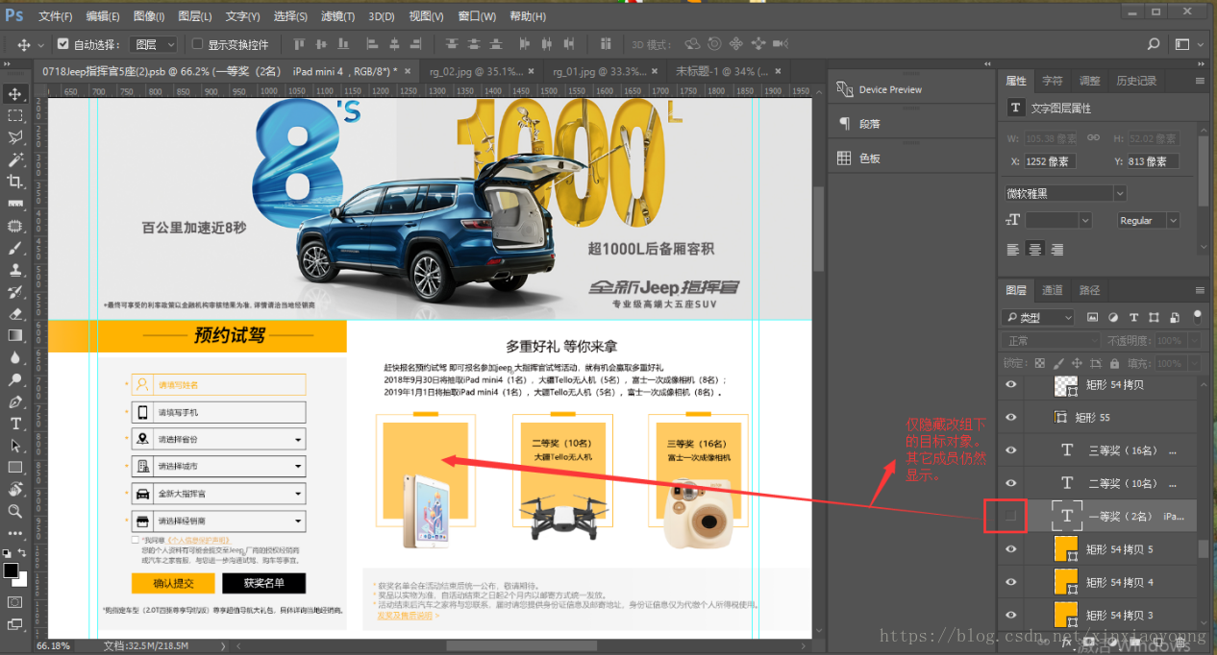
Task: Select the Polygonal Lasso tool
Action: pyautogui.click(x=14, y=137)
